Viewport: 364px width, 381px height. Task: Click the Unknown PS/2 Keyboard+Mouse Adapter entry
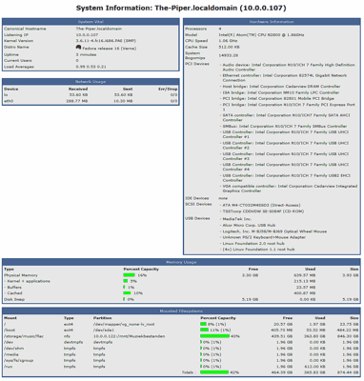coord(264,237)
